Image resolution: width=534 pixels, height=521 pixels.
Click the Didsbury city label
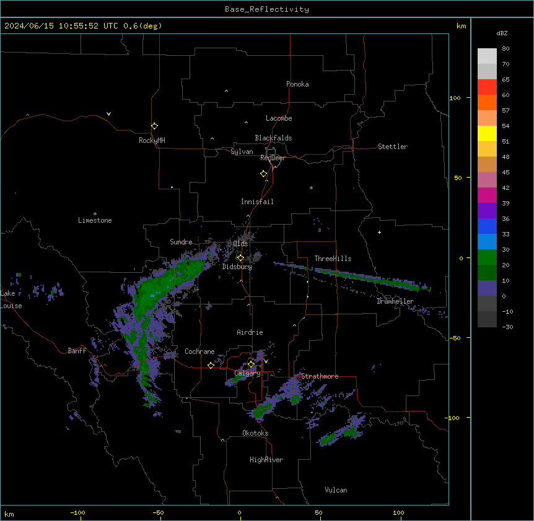[x=237, y=267]
